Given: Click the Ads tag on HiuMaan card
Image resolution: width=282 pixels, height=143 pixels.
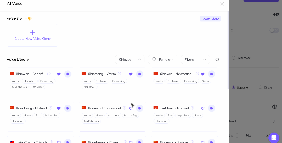Looking at the screenshot, I should (x=170, y=115).
